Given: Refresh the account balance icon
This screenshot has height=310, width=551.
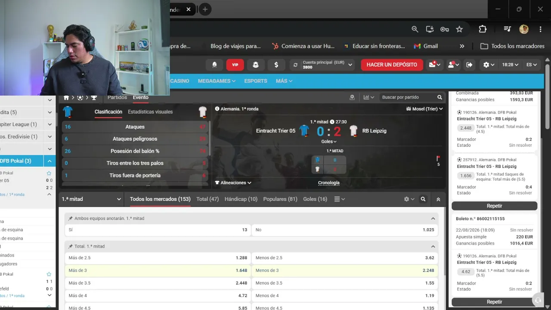Looking at the screenshot, I should pyautogui.click(x=295, y=65).
